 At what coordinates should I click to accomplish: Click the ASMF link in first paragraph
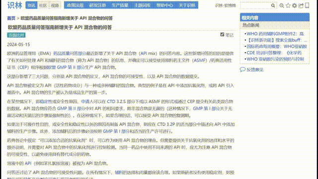point(200,60)
